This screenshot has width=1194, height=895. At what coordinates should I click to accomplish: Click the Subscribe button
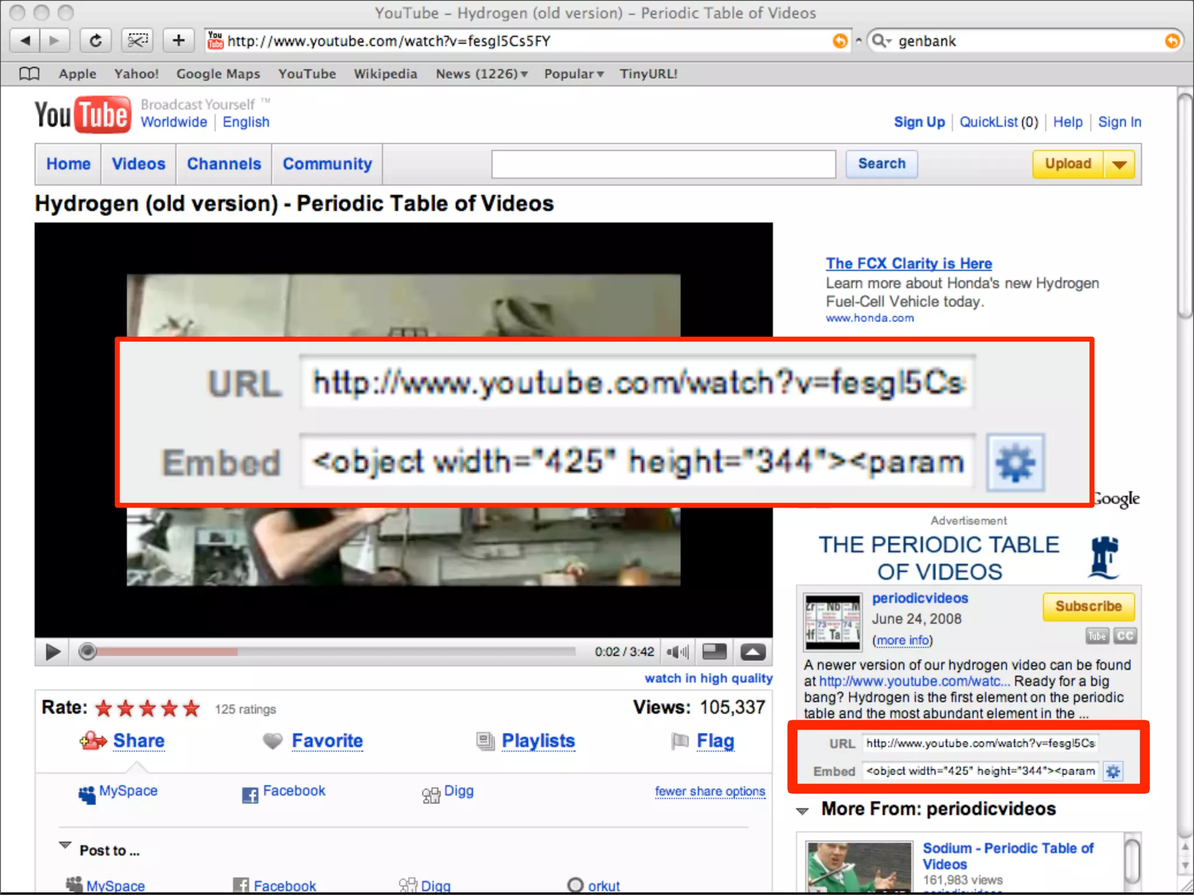point(1088,607)
